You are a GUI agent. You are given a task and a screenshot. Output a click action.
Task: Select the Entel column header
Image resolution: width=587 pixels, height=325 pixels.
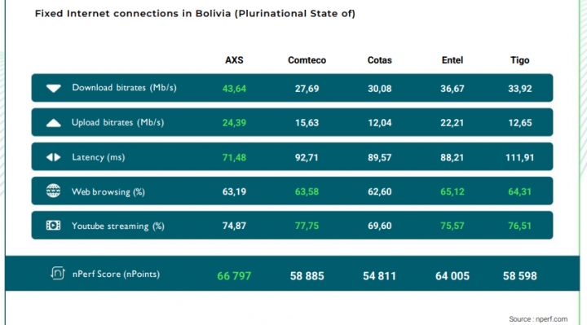tap(452, 60)
